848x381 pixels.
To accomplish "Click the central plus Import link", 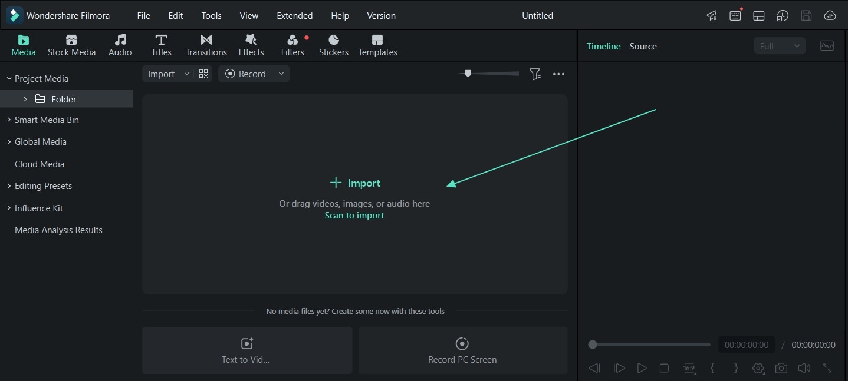I will tap(354, 183).
